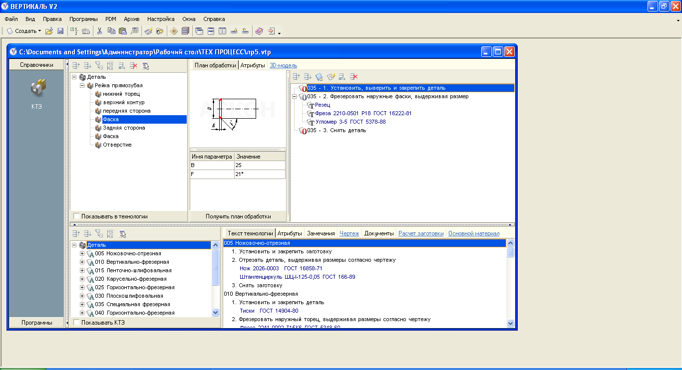
Task: Select Угломер 3-5 ГОСТ 5378-88
Action: coord(350,122)
